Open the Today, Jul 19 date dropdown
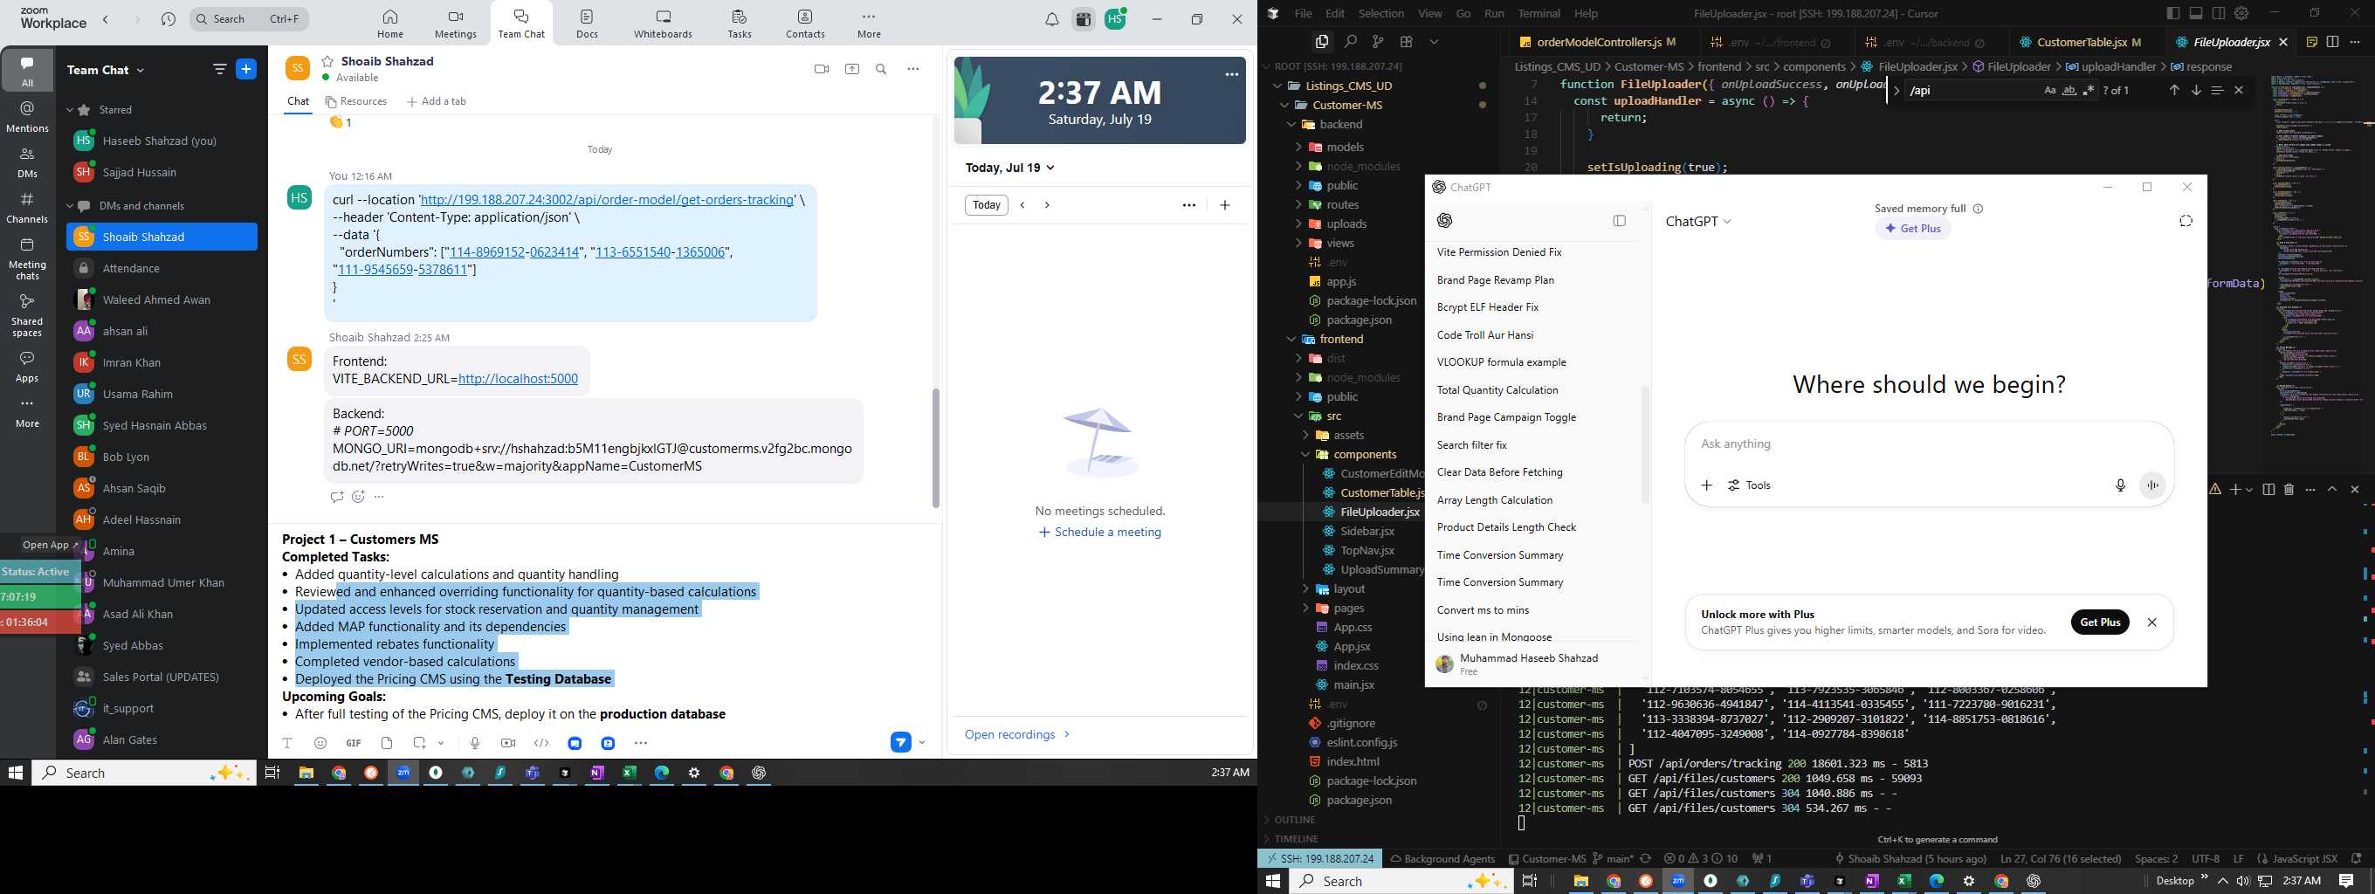Viewport: 2375px width, 894px height. 1009,168
